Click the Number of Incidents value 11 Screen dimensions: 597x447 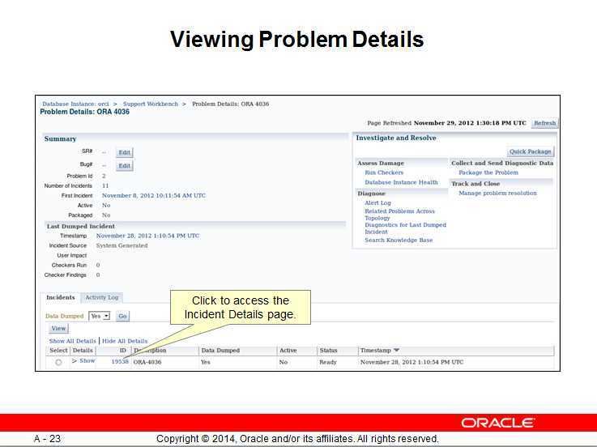[x=105, y=185]
